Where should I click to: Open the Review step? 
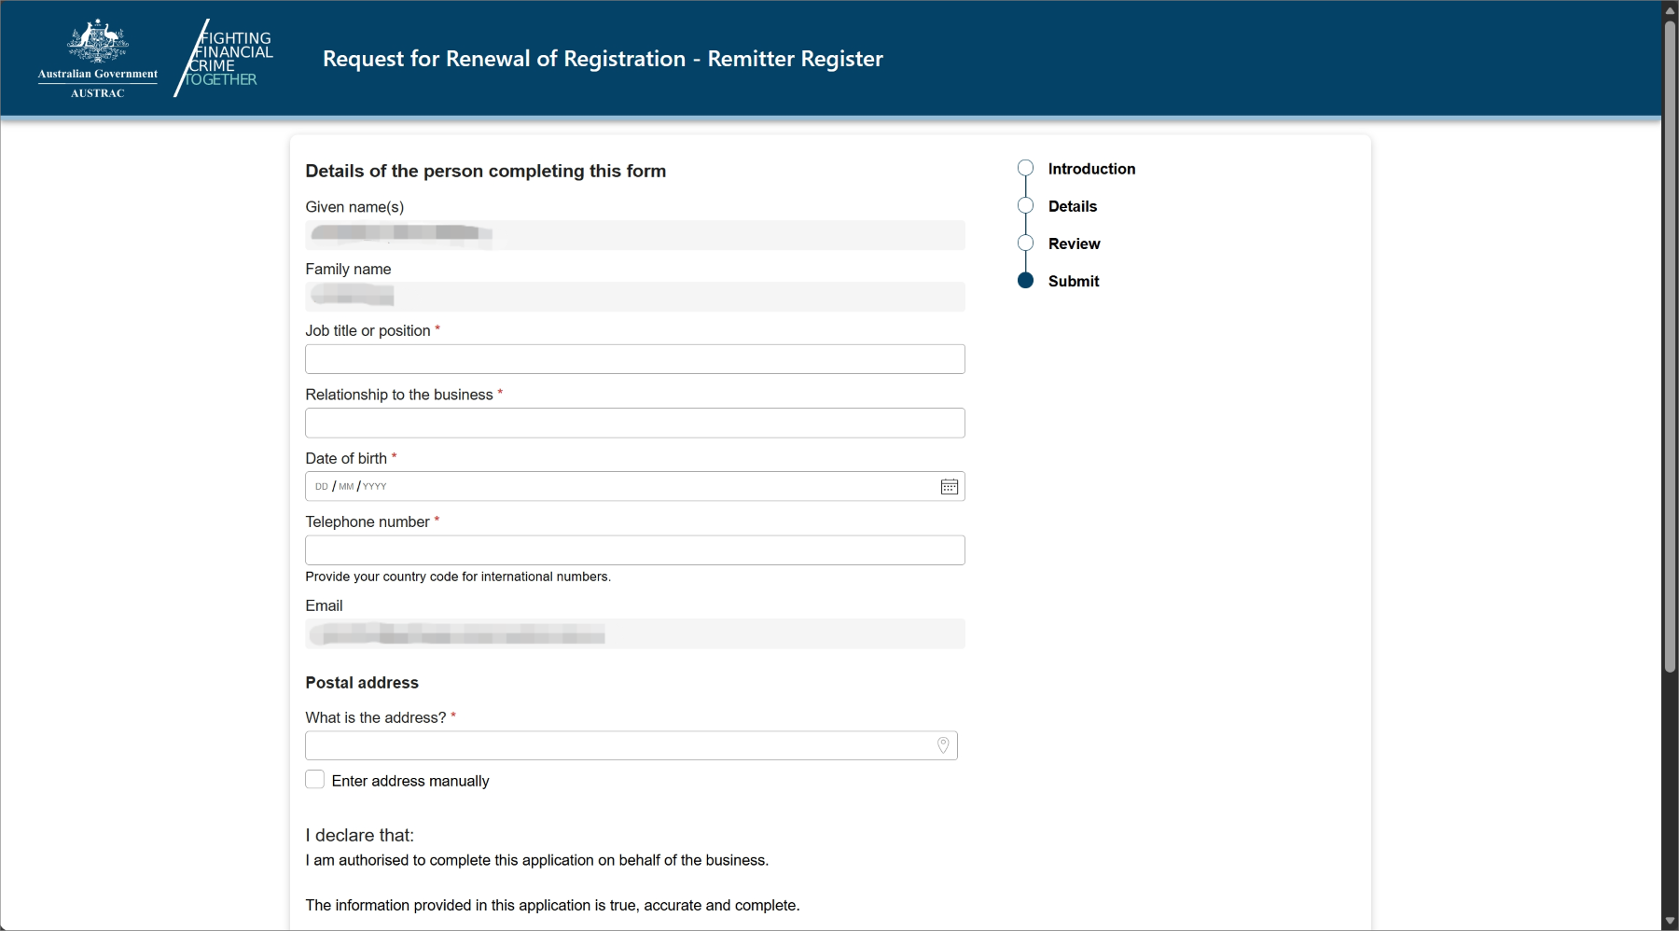coord(1075,243)
